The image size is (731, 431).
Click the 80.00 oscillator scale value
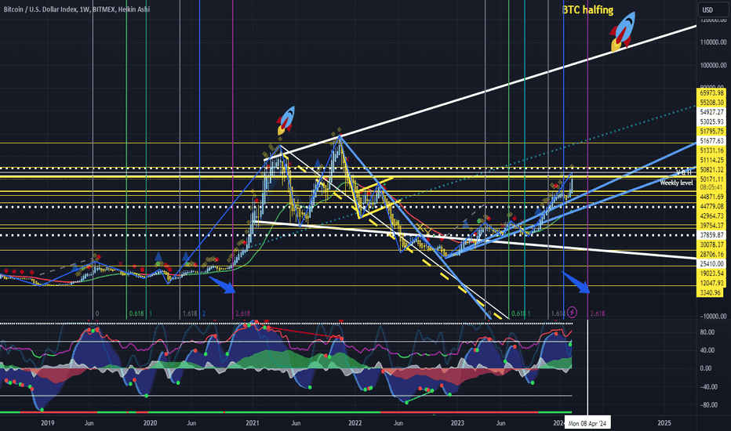click(x=706, y=332)
